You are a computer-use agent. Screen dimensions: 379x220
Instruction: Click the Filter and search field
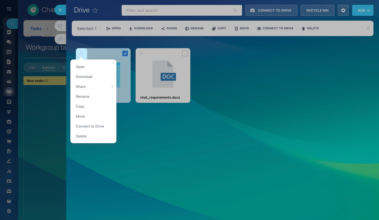point(178,10)
